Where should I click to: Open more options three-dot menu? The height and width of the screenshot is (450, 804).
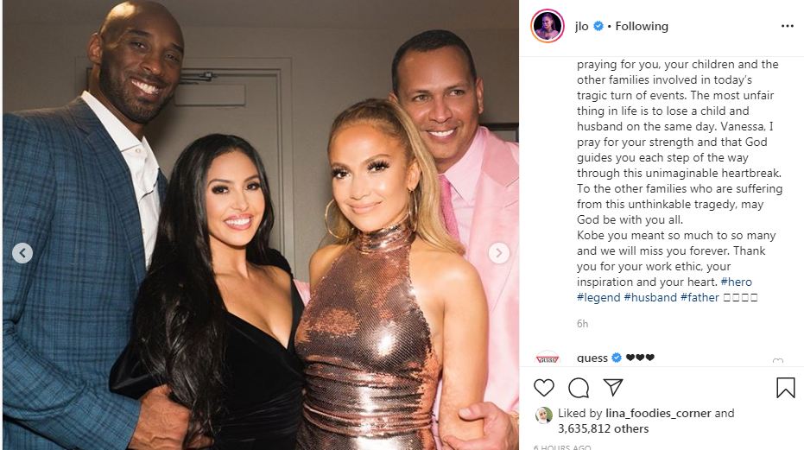(787, 26)
